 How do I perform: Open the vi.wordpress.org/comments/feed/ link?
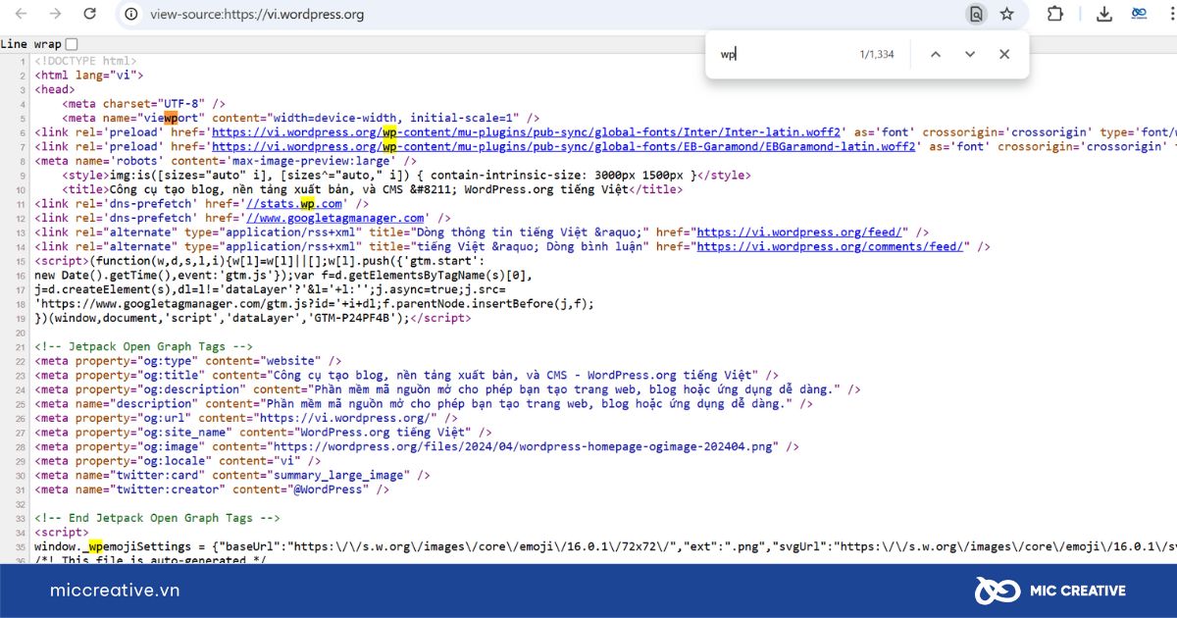(830, 247)
